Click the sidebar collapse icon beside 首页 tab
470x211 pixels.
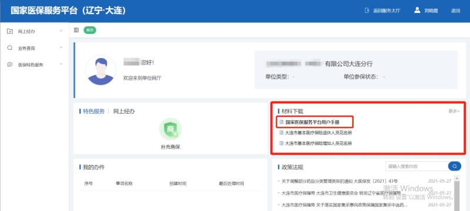coord(76,30)
